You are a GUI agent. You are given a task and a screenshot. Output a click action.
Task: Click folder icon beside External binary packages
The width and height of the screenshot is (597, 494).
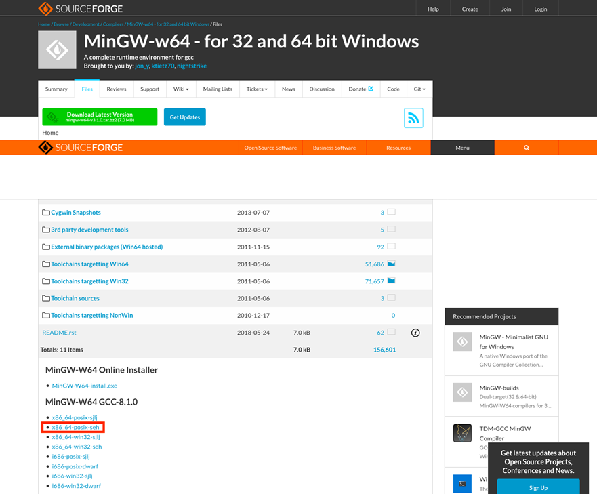46,247
